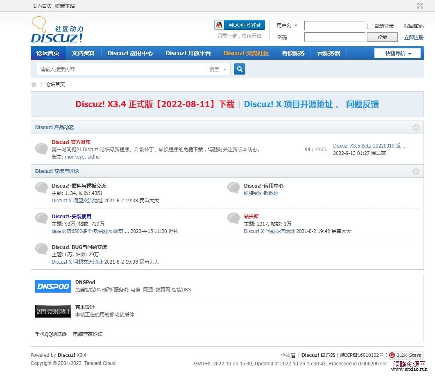Open the 快捷导航 dropdown

[x=398, y=54]
